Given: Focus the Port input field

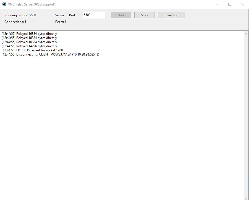Looking at the screenshot, I should (94, 15).
